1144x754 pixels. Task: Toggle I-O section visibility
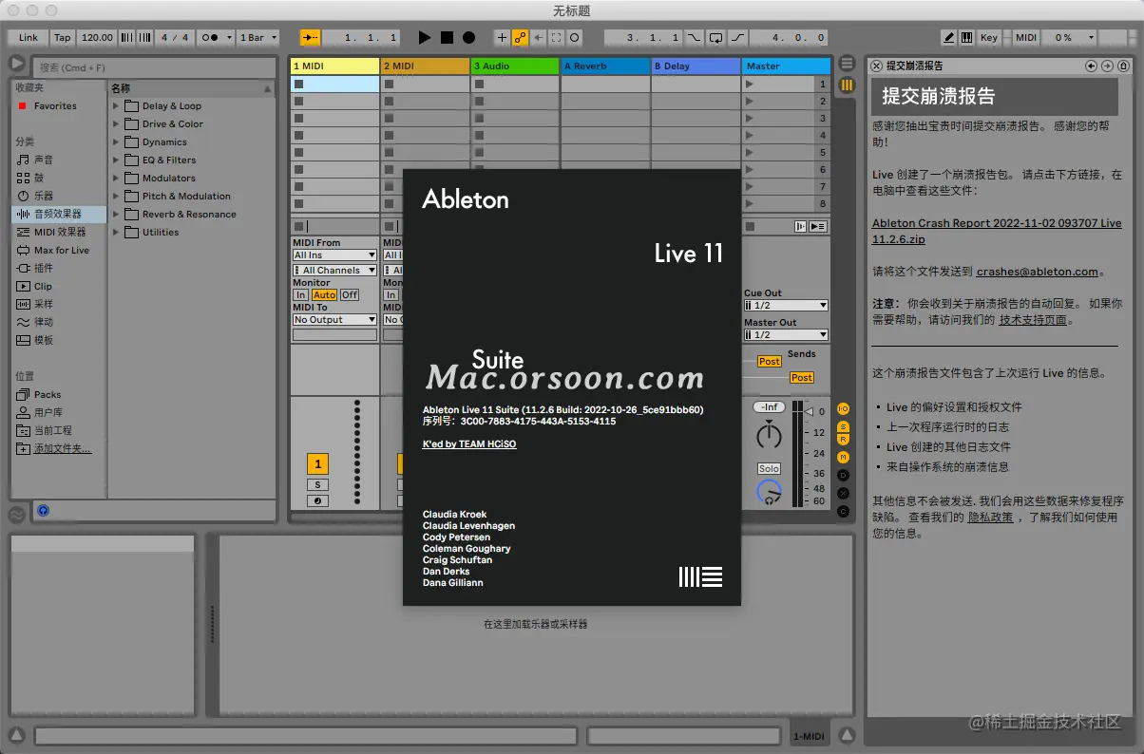click(843, 408)
